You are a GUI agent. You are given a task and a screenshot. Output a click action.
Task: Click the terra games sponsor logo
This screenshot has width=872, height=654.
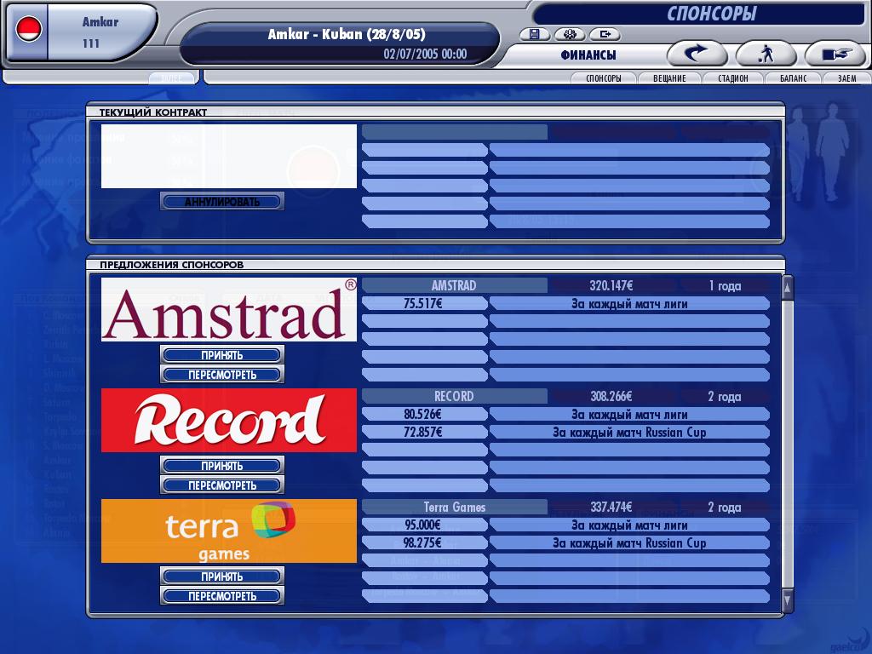[228, 531]
